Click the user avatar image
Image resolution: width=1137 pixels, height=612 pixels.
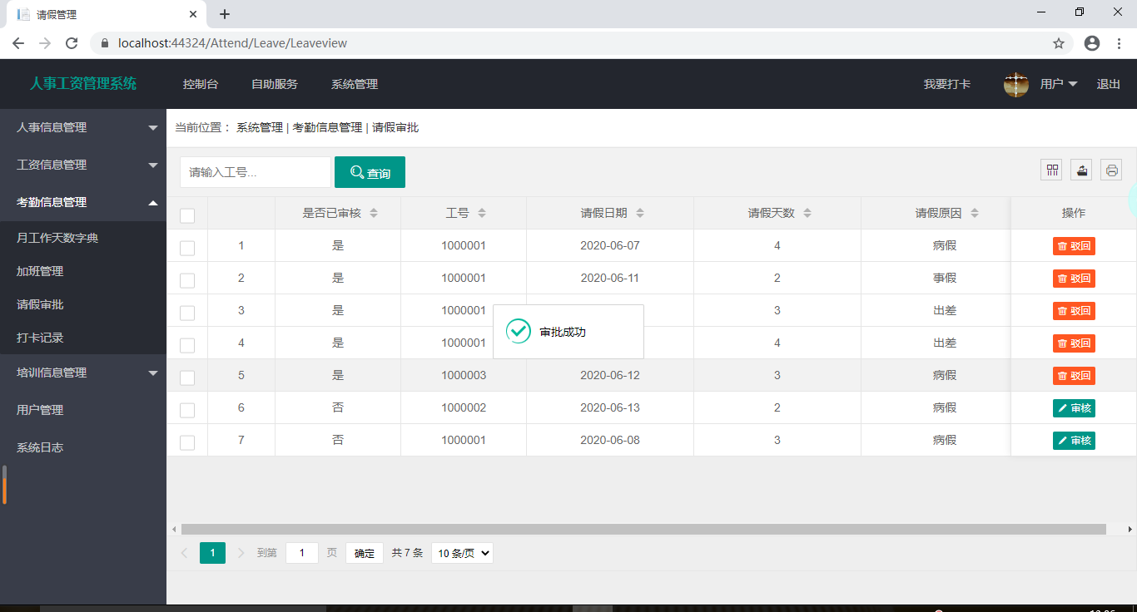1016,84
